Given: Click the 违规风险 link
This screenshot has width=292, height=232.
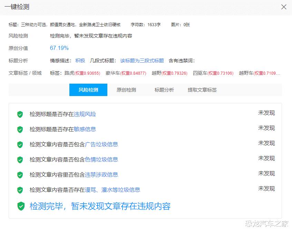Looking at the screenshot, I should coord(85,114).
